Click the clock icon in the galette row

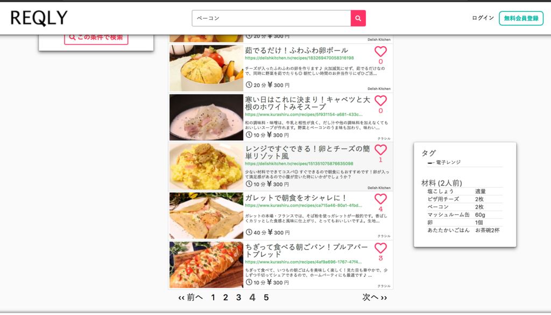point(249,232)
